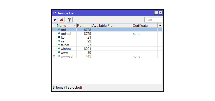Click the X disabled flag of www-ssl
The width and height of the screenshot is (215, 101).
coord(54,56)
